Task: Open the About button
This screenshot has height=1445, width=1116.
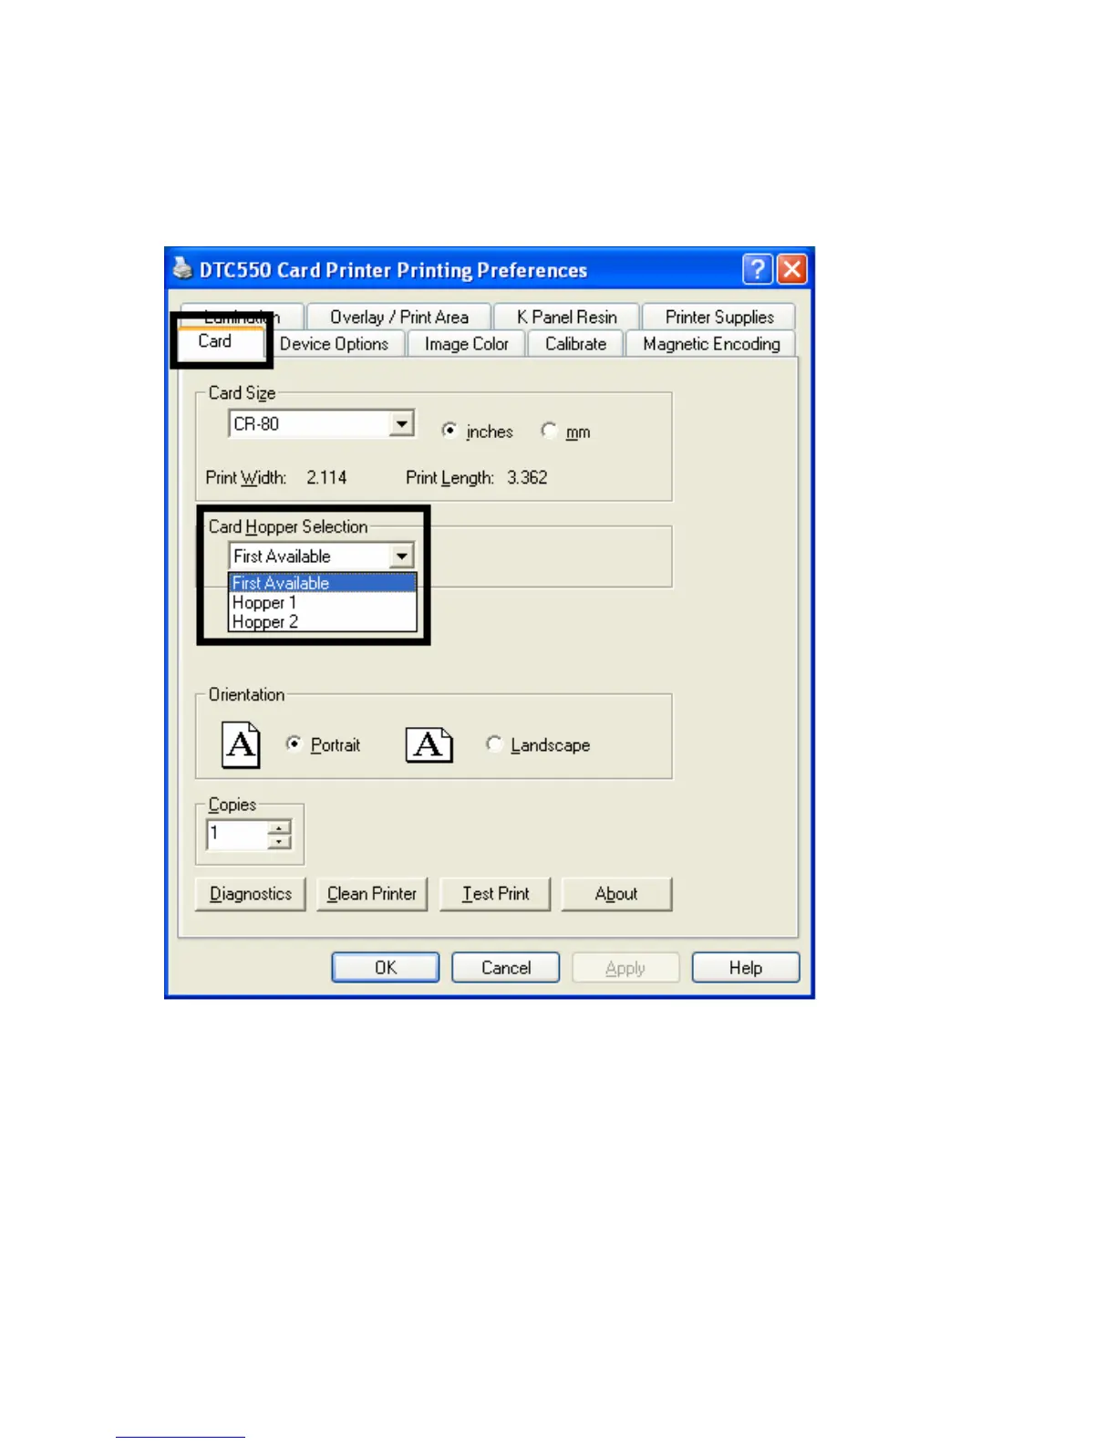Action: [616, 894]
